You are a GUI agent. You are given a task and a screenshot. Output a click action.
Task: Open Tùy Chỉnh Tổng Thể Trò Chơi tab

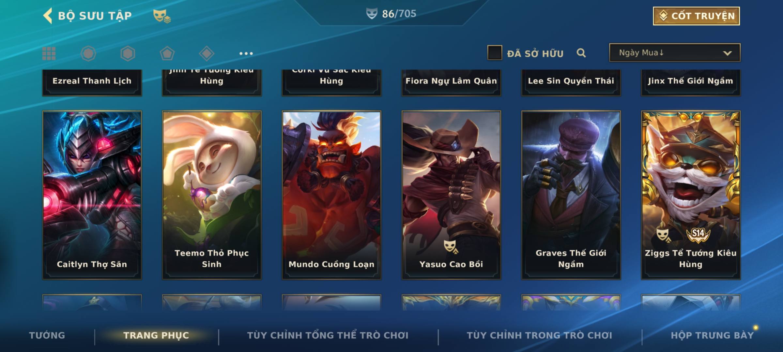(x=328, y=335)
